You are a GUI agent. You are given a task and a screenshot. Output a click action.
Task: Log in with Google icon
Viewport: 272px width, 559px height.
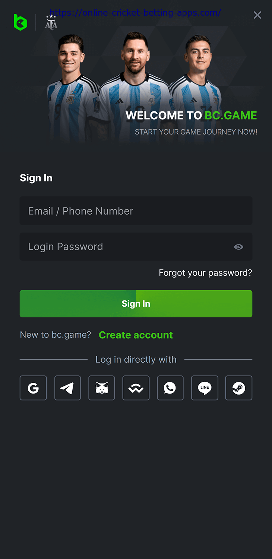(x=33, y=388)
